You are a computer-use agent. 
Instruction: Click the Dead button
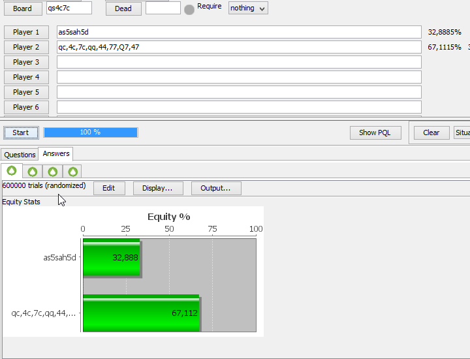pos(123,8)
